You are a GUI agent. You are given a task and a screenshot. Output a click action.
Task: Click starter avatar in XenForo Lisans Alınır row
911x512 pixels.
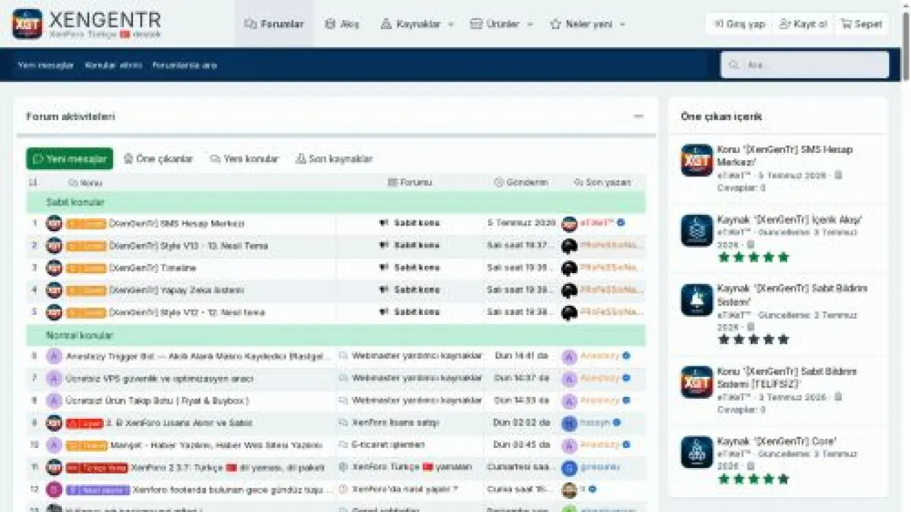point(54,423)
